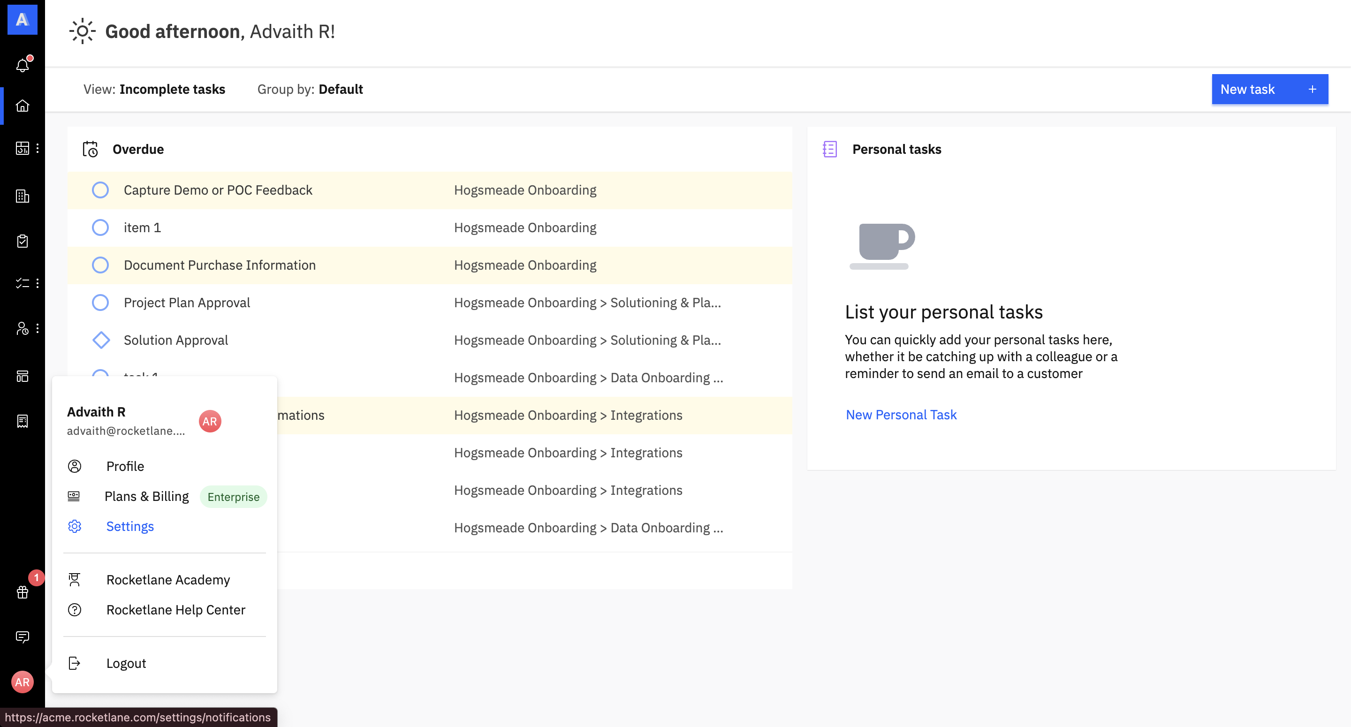
Task: Click the AR avatar at sidebar bottom
Action: pyautogui.click(x=23, y=682)
